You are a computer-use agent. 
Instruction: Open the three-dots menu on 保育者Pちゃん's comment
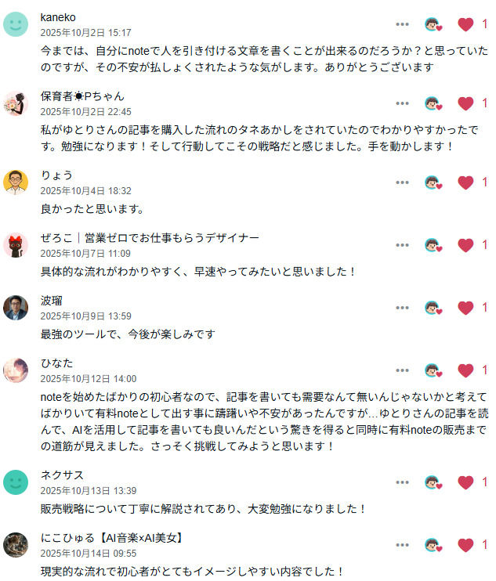[403, 103]
